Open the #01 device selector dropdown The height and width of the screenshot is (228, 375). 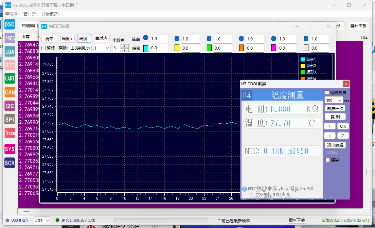pyautogui.click(x=42, y=221)
